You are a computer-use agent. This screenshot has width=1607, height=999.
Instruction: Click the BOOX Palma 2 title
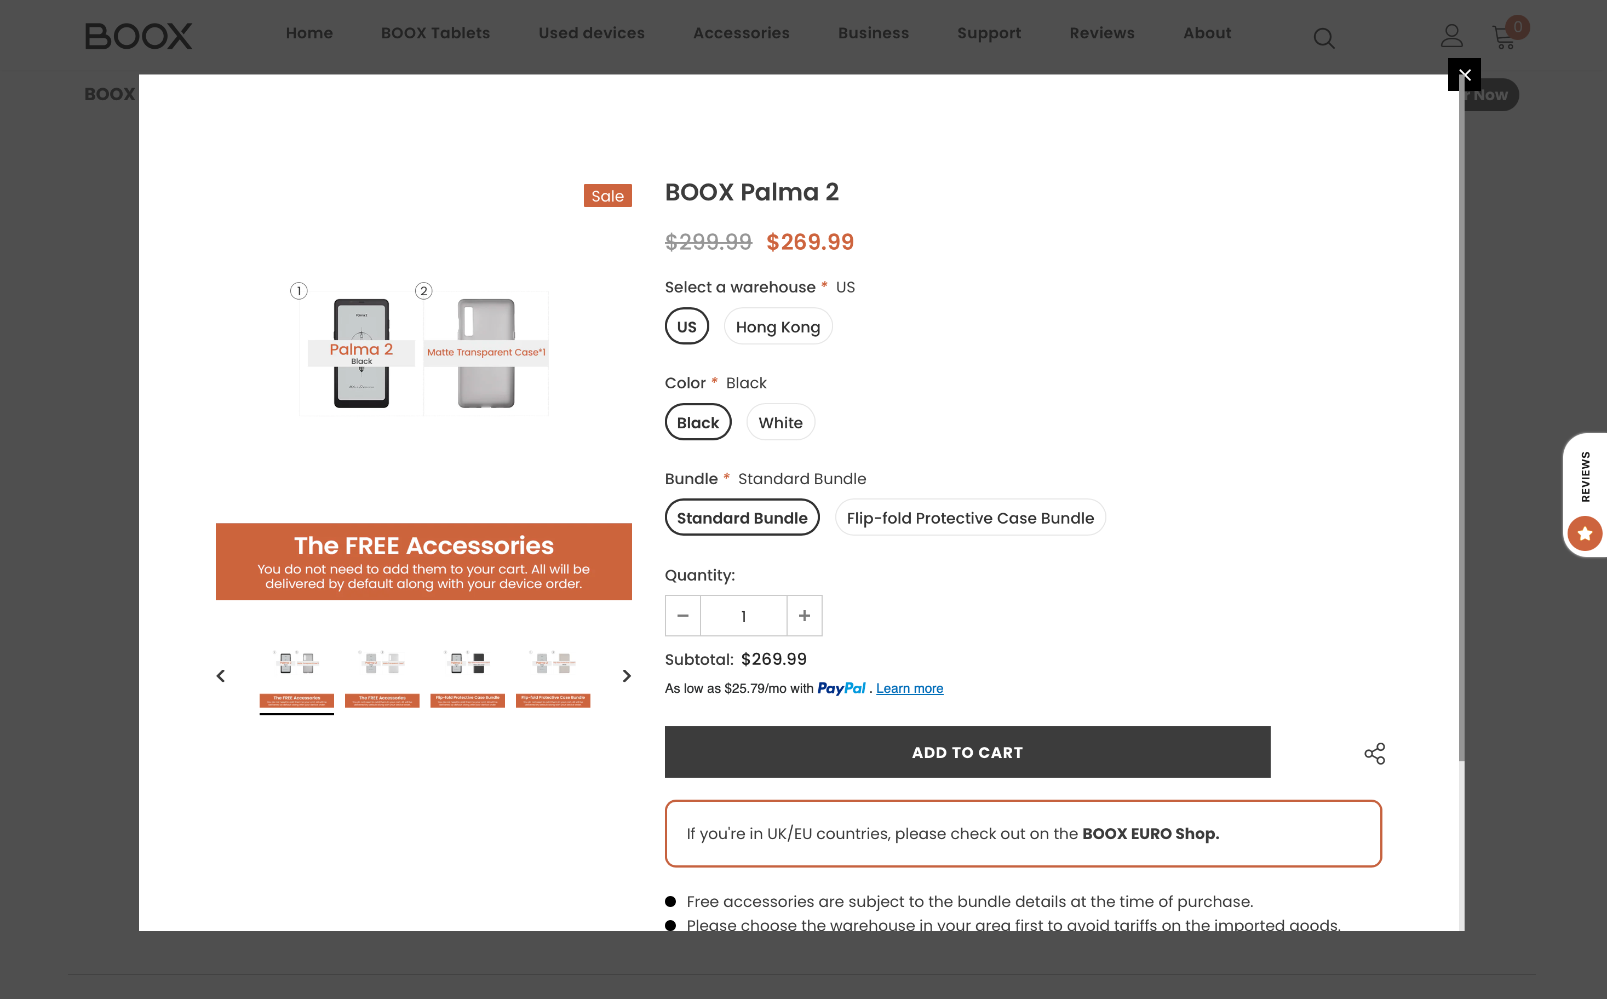coord(751,192)
